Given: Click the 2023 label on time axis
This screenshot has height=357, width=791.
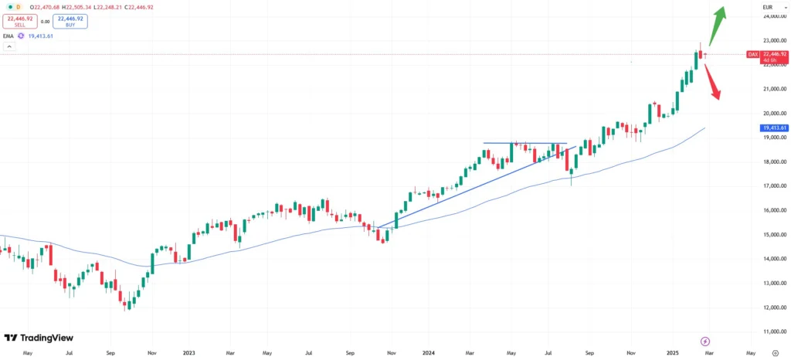Looking at the screenshot, I should (188, 352).
